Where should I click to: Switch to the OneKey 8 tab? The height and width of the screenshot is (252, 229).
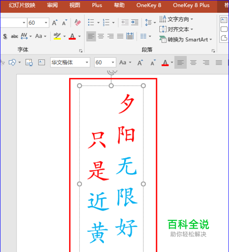click(149, 5)
